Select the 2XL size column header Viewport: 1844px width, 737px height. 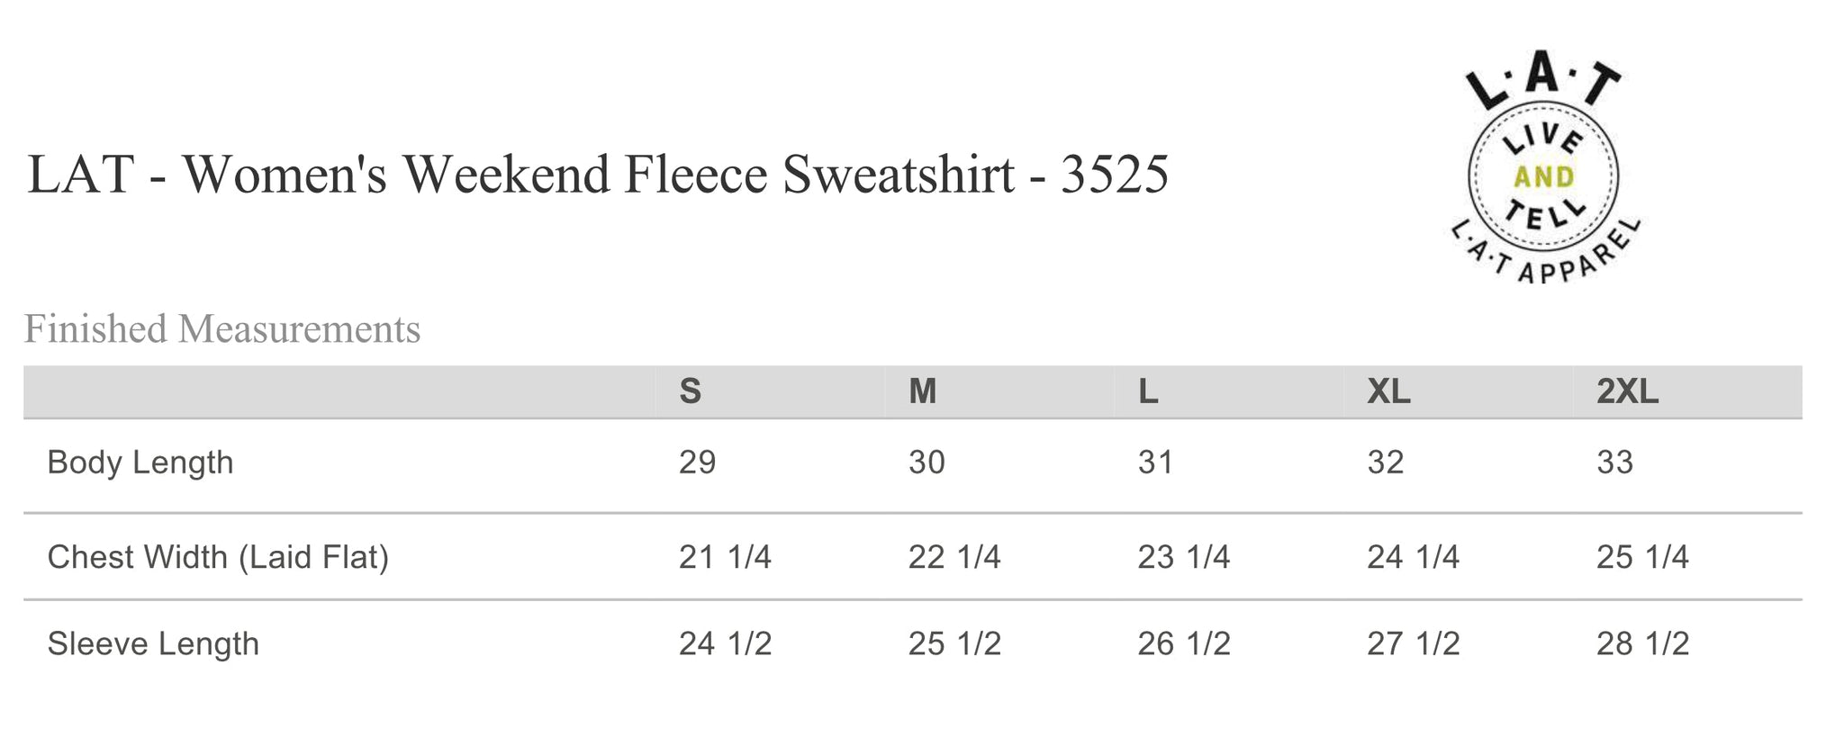coord(1627,392)
